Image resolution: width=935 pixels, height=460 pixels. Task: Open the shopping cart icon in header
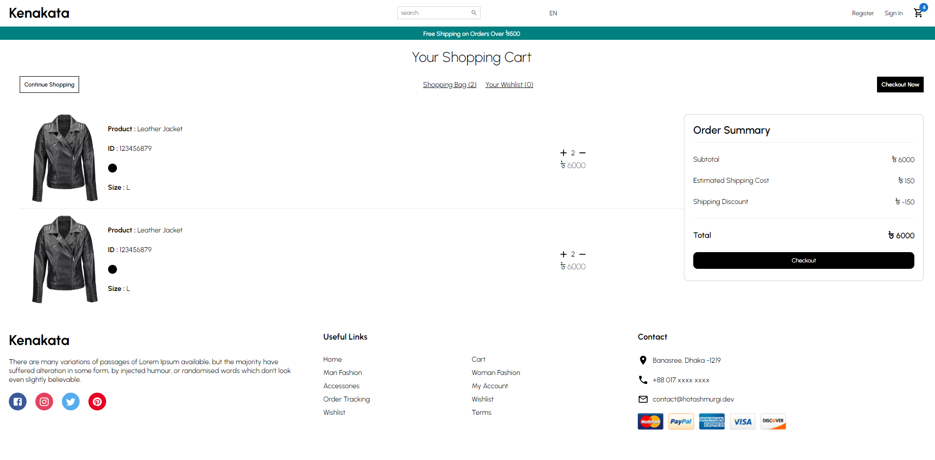918,13
